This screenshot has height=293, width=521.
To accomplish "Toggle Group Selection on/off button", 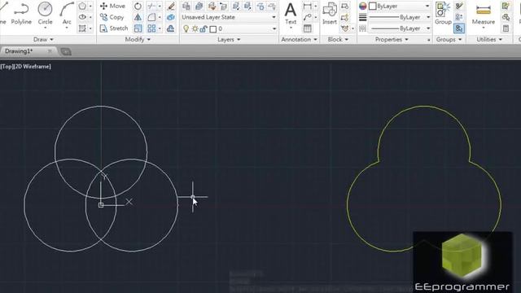I will [x=459, y=28].
